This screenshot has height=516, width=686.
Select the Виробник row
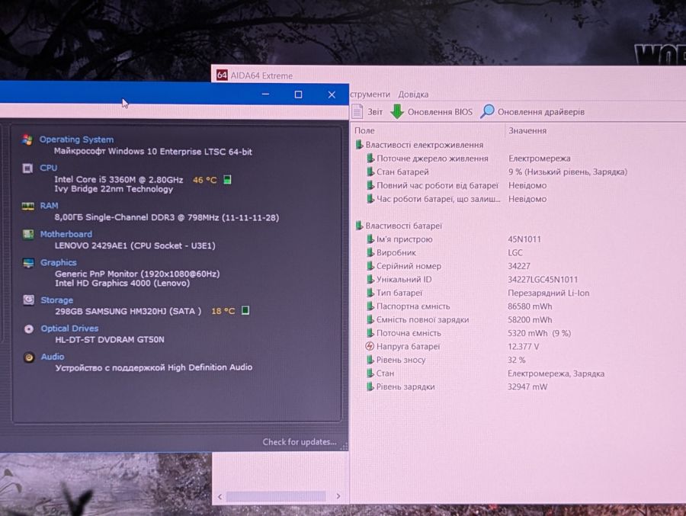pyautogui.click(x=444, y=252)
